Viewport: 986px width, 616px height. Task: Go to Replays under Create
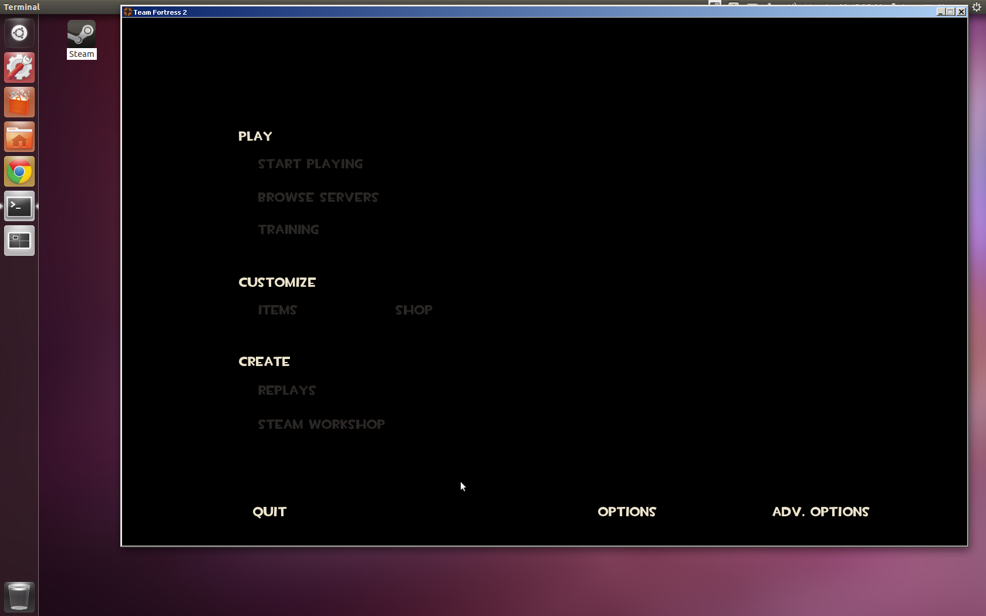click(x=287, y=391)
